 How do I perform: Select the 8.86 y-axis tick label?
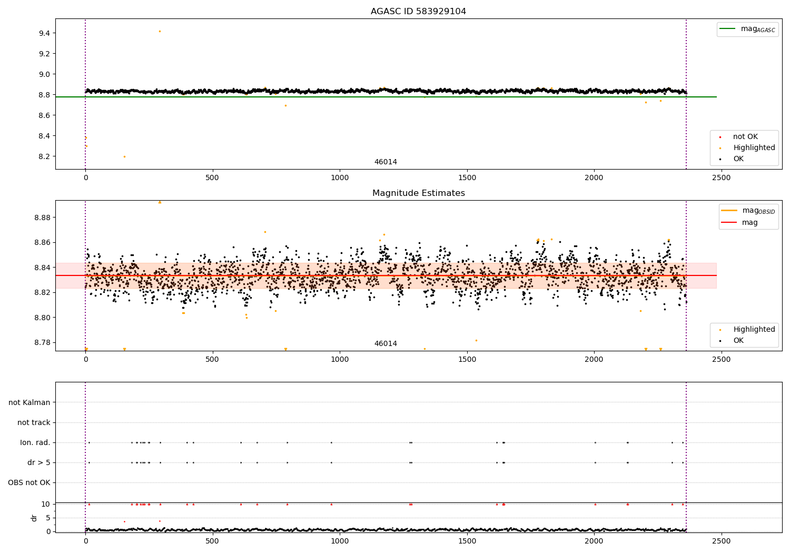click(x=42, y=242)
